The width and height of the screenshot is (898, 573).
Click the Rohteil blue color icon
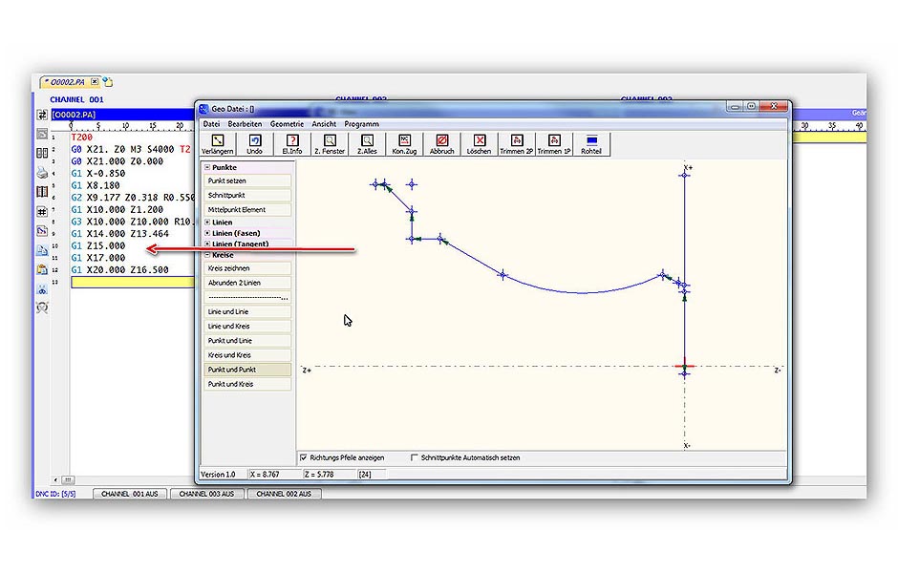pos(591,140)
